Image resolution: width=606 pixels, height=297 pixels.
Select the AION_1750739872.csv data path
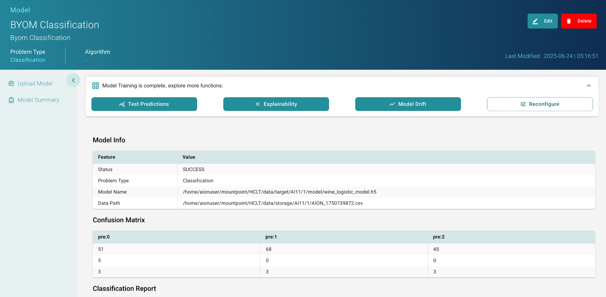point(273,203)
